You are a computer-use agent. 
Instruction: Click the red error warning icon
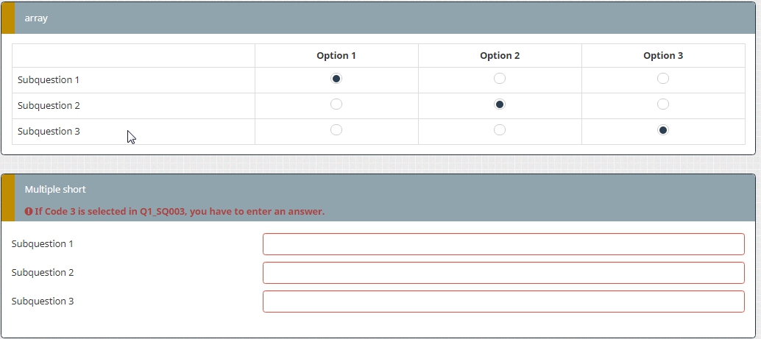click(x=29, y=212)
